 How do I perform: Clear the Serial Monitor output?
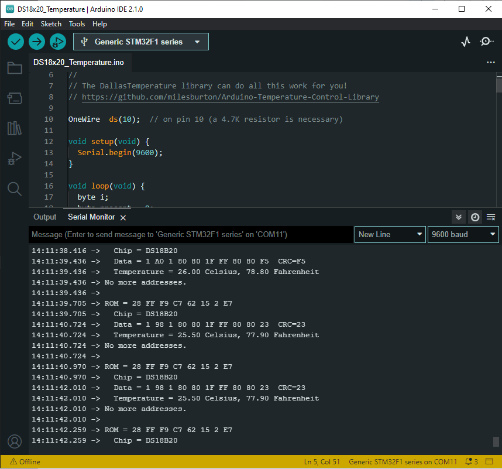point(491,218)
